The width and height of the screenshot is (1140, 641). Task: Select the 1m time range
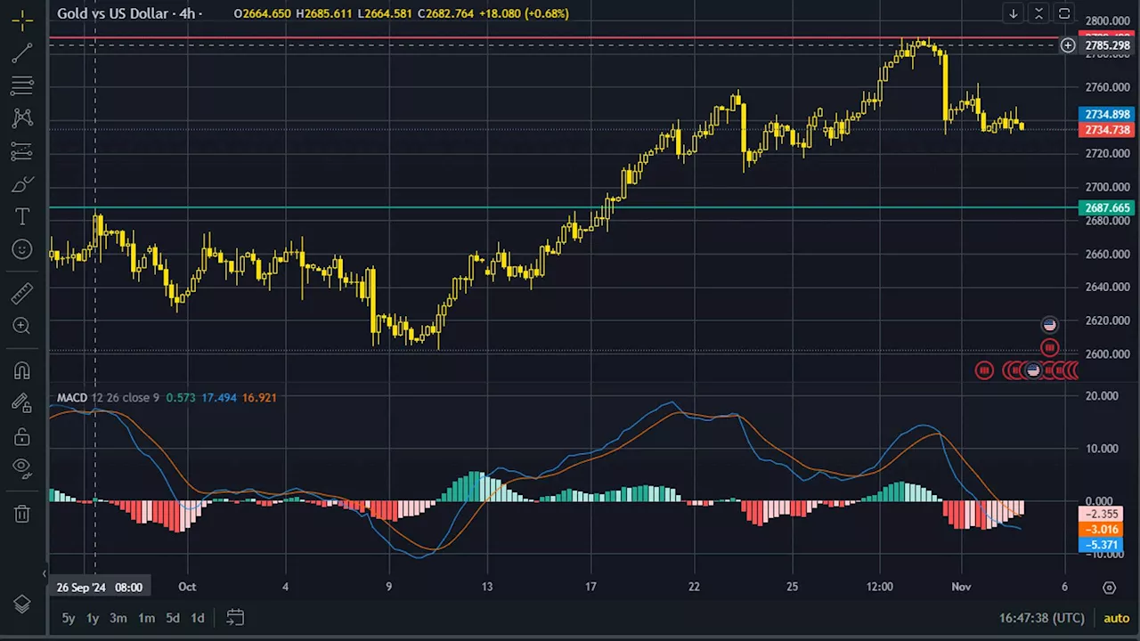point(147,618)
